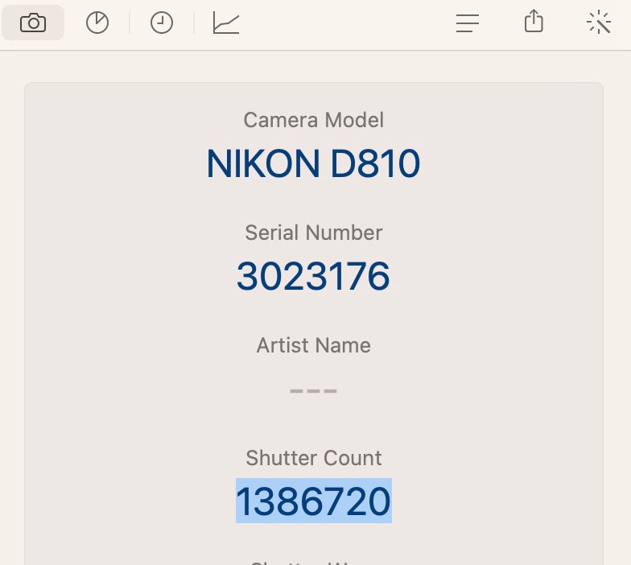Click the magic wand sparkle icon
The image size is (631, 565).
pyautogui.click(x=599, y=23)
